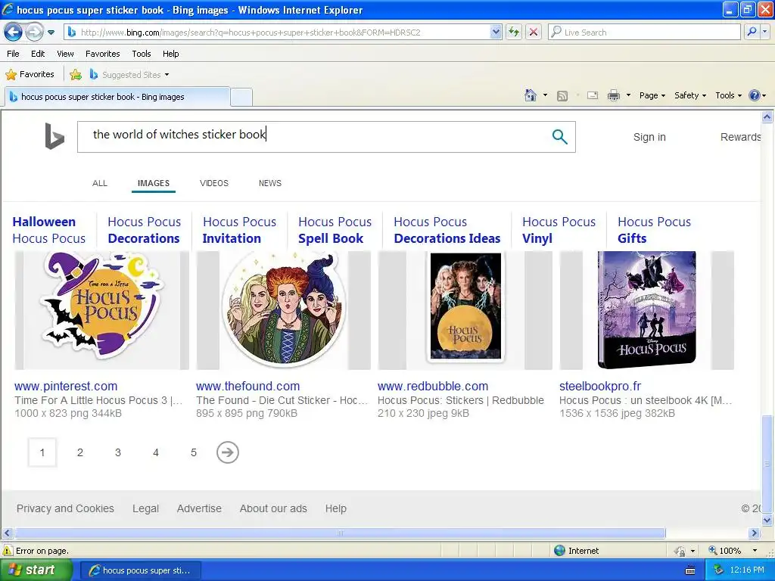Select the Bing images browser tab
This screenshot has width=775, height=581.
(117, 97)
